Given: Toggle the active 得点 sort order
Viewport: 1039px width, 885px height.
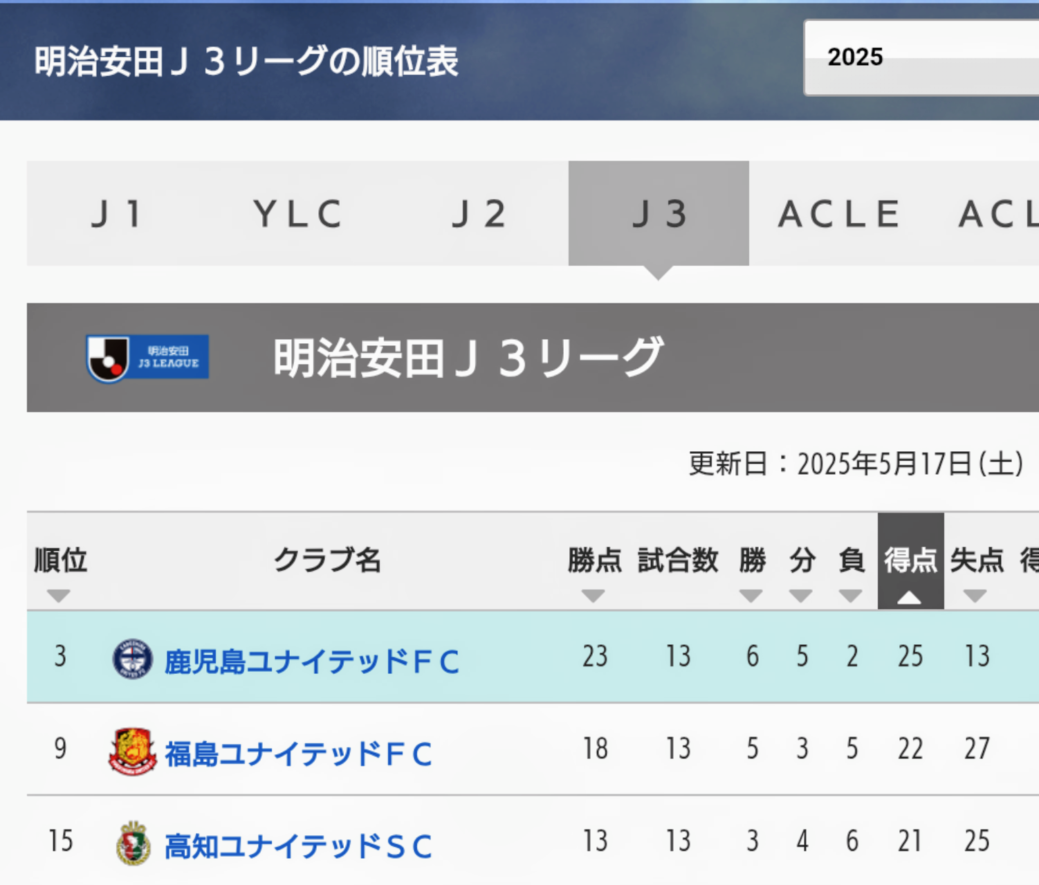Looking at the screenshot, I should [910, 597].
